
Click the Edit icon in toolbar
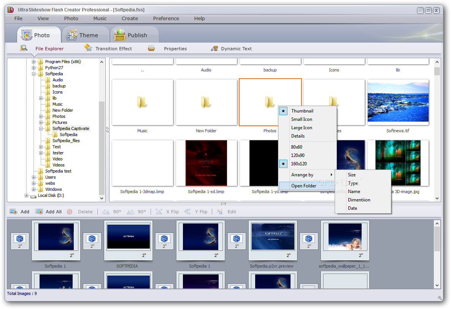tap(220, 212)
